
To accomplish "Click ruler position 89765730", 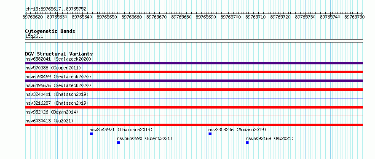I will click(x=305, y=17).
